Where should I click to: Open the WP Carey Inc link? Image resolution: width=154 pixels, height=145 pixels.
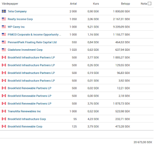coord(16,27)
